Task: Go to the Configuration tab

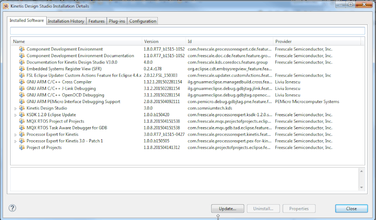Action: (x=143, y=21)
